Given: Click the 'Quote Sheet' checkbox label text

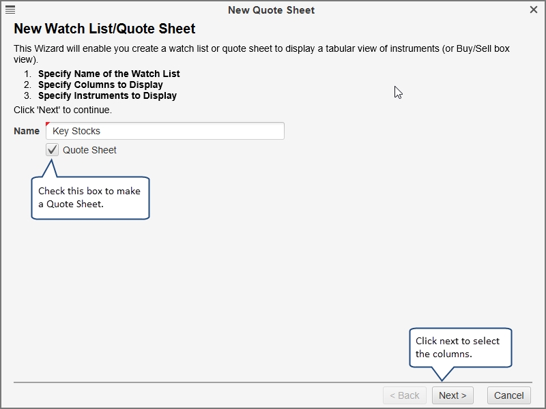Looking at the screenshot, I should 89,150.
